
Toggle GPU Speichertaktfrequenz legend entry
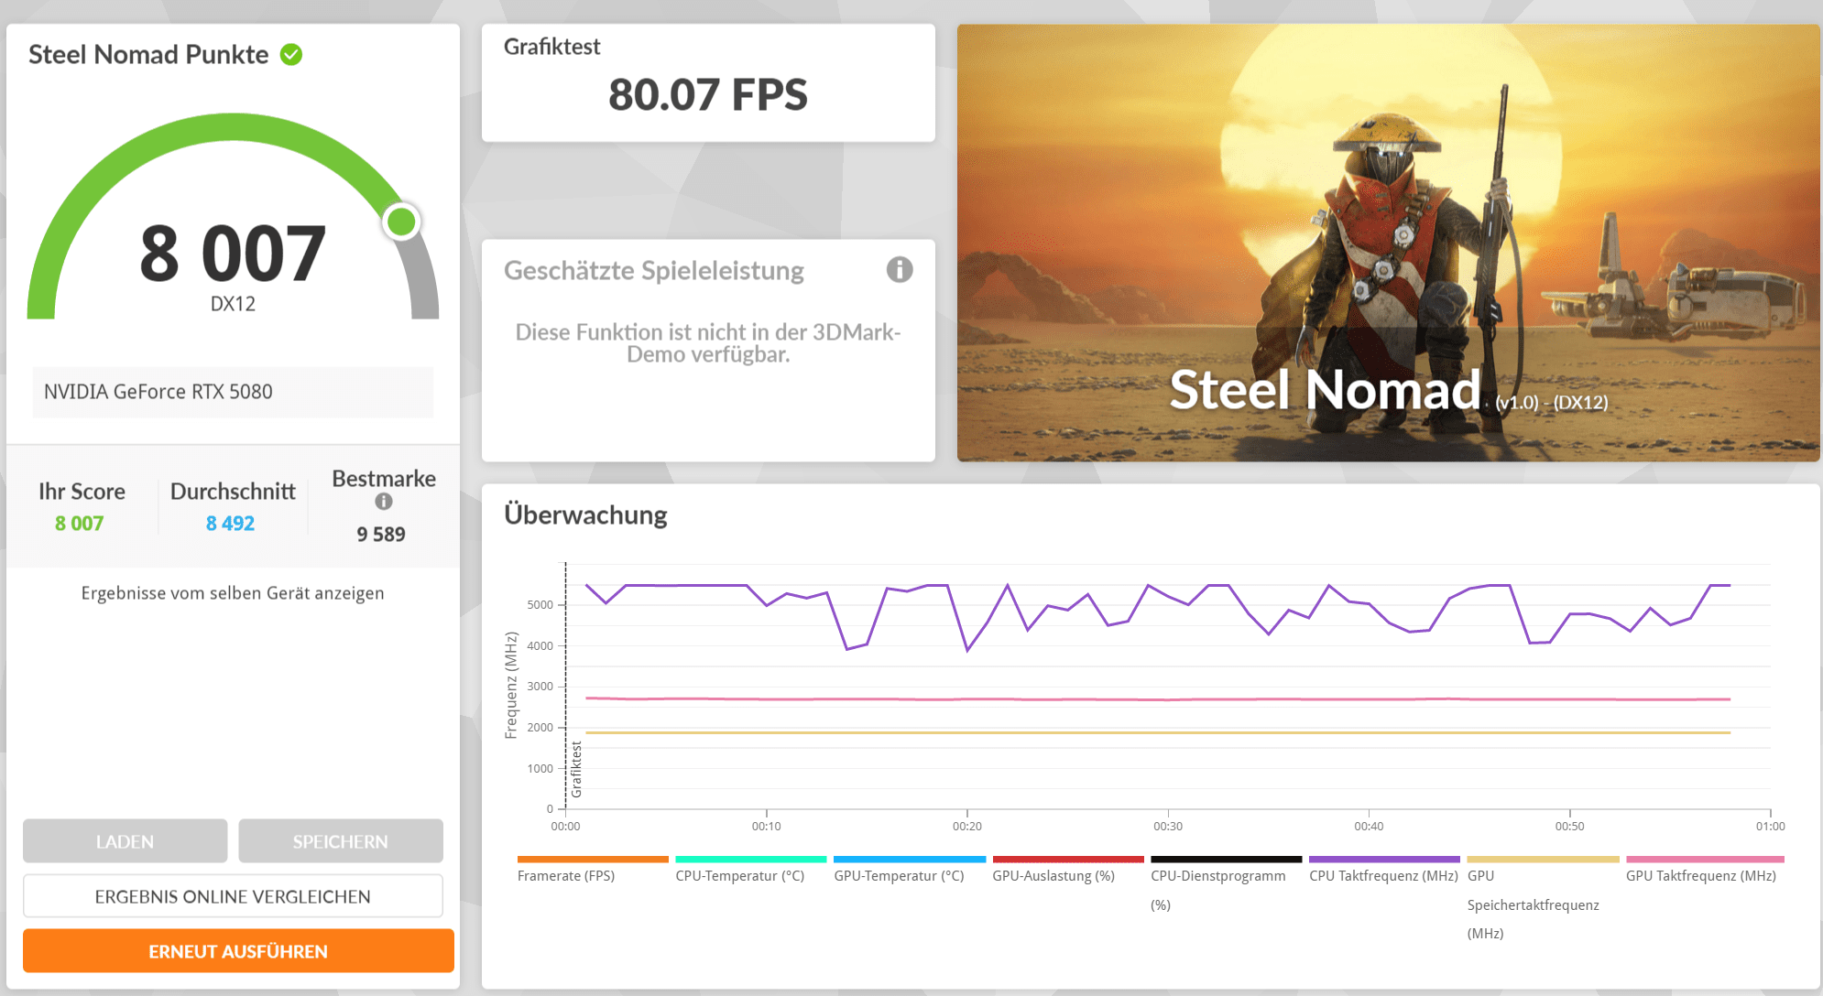coord(1532,904)
